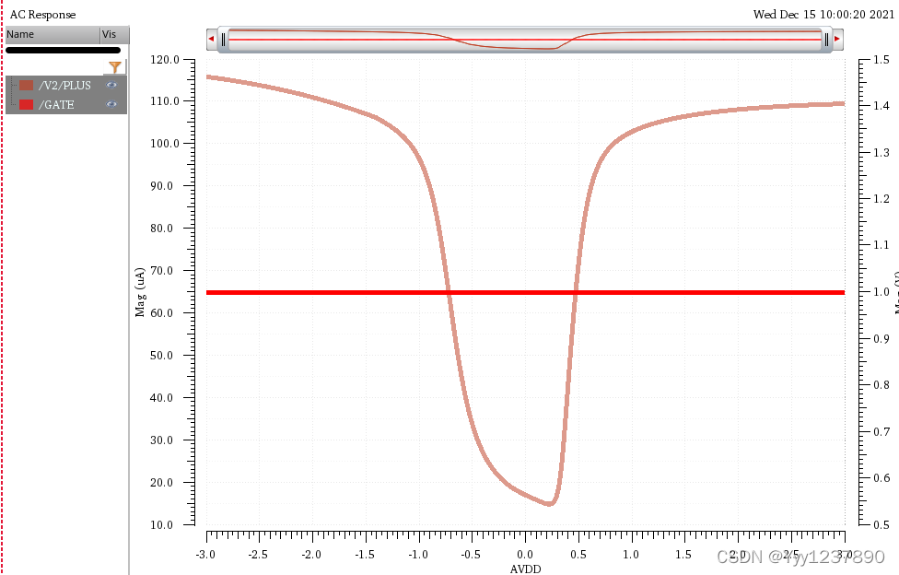Click the Vis column header
Viewport: 899px width, 575px height.
pos(114,34)
